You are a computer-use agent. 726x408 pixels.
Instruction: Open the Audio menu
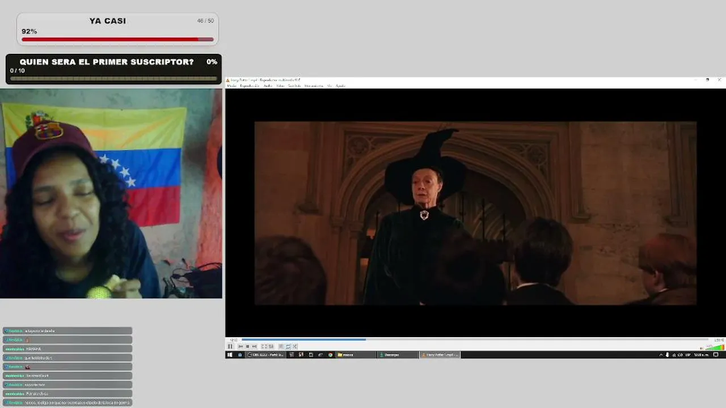(268, 86)
